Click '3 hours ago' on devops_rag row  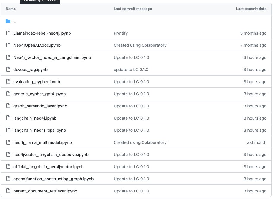click(x=255, y=70)
